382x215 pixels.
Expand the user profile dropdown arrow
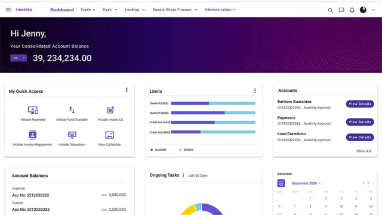(x=373, y=10)
